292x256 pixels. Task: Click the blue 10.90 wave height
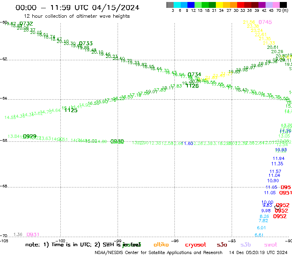coord(273,181)
